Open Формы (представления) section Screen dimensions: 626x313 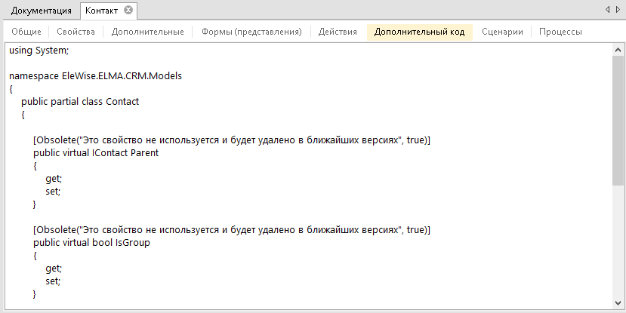[251, 32]
